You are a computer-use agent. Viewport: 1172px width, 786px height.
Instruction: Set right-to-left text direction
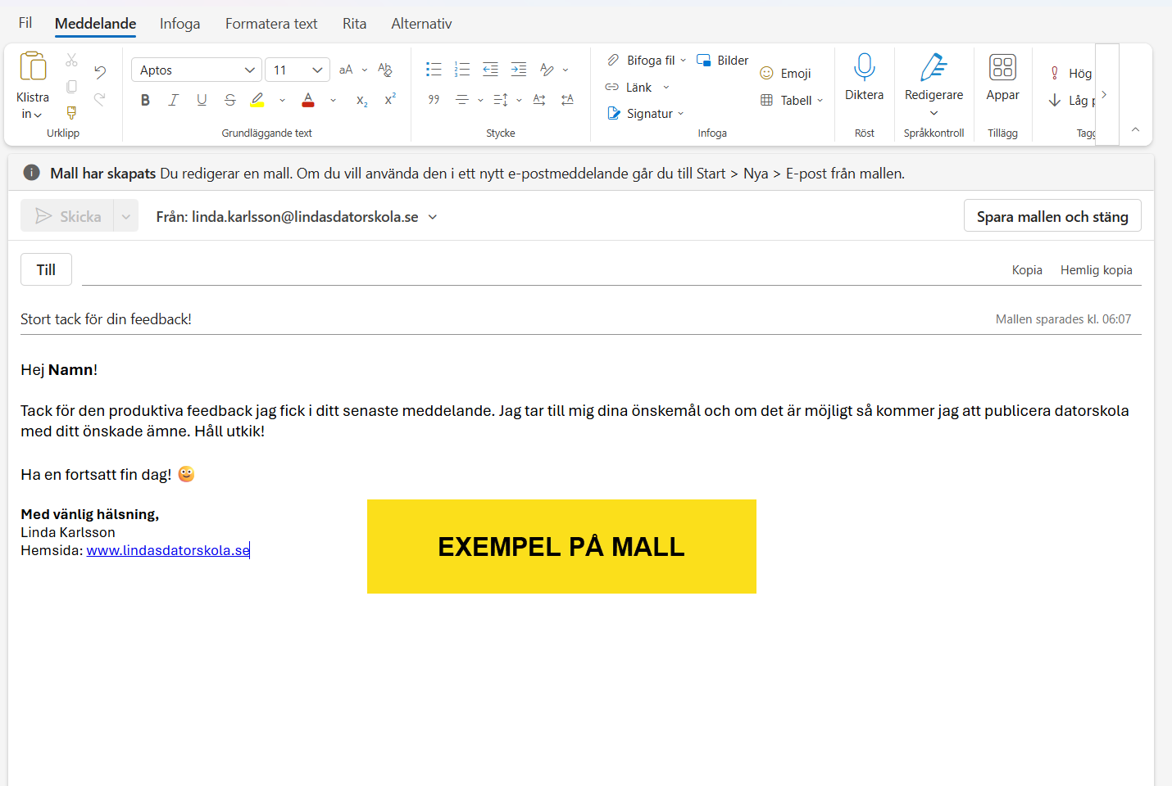pos(567,100)
